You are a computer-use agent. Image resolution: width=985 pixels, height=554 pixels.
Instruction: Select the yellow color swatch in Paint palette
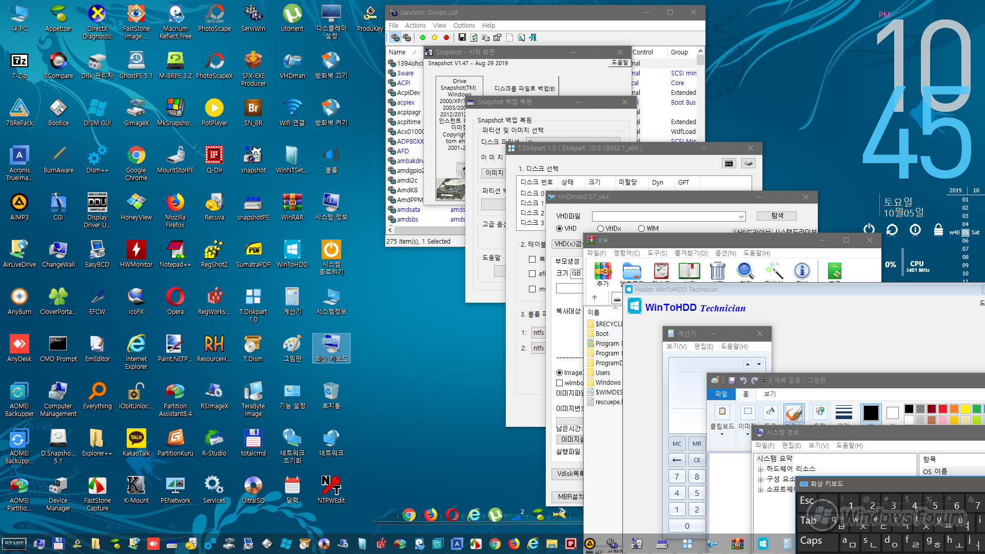pos(965,409)
